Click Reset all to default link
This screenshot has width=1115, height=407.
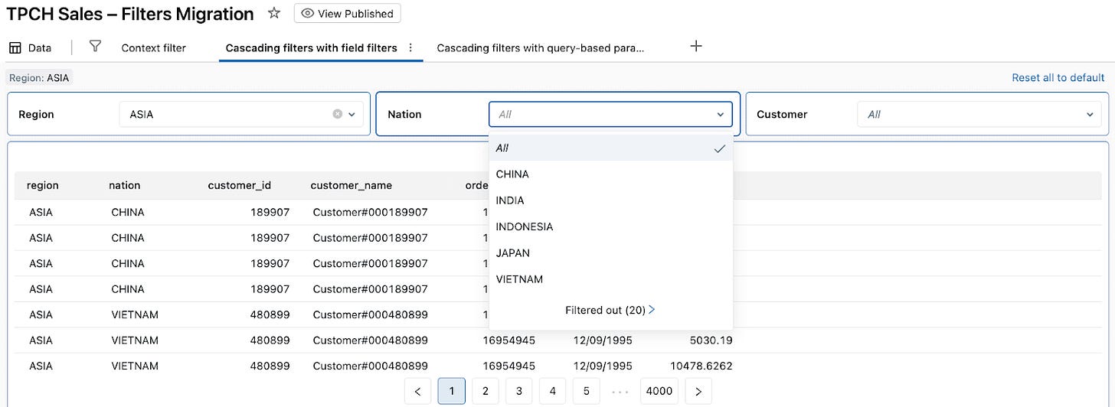click(1058, 77)
